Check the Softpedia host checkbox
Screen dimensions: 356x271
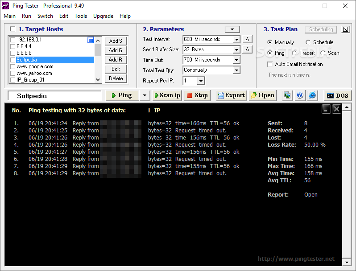click(x=13, y=60)
